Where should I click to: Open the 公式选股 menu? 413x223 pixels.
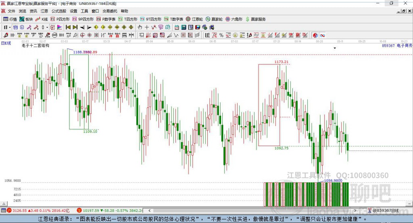58,11
